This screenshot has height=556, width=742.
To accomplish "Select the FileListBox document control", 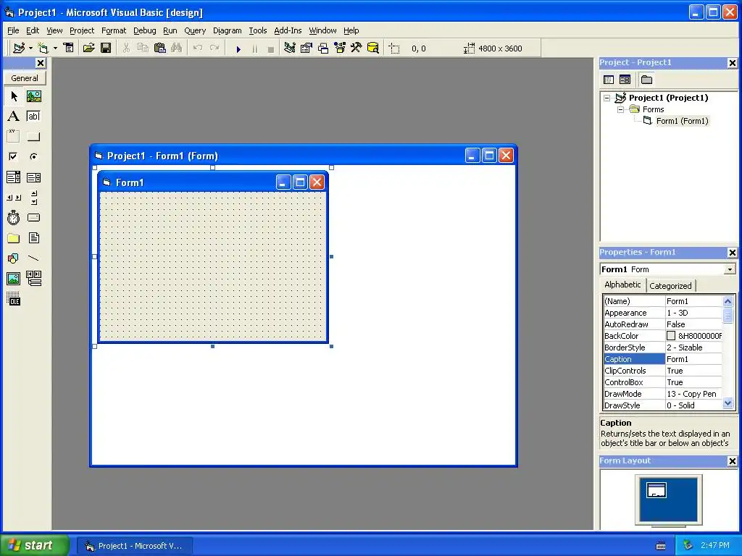I will coord(33,237).
